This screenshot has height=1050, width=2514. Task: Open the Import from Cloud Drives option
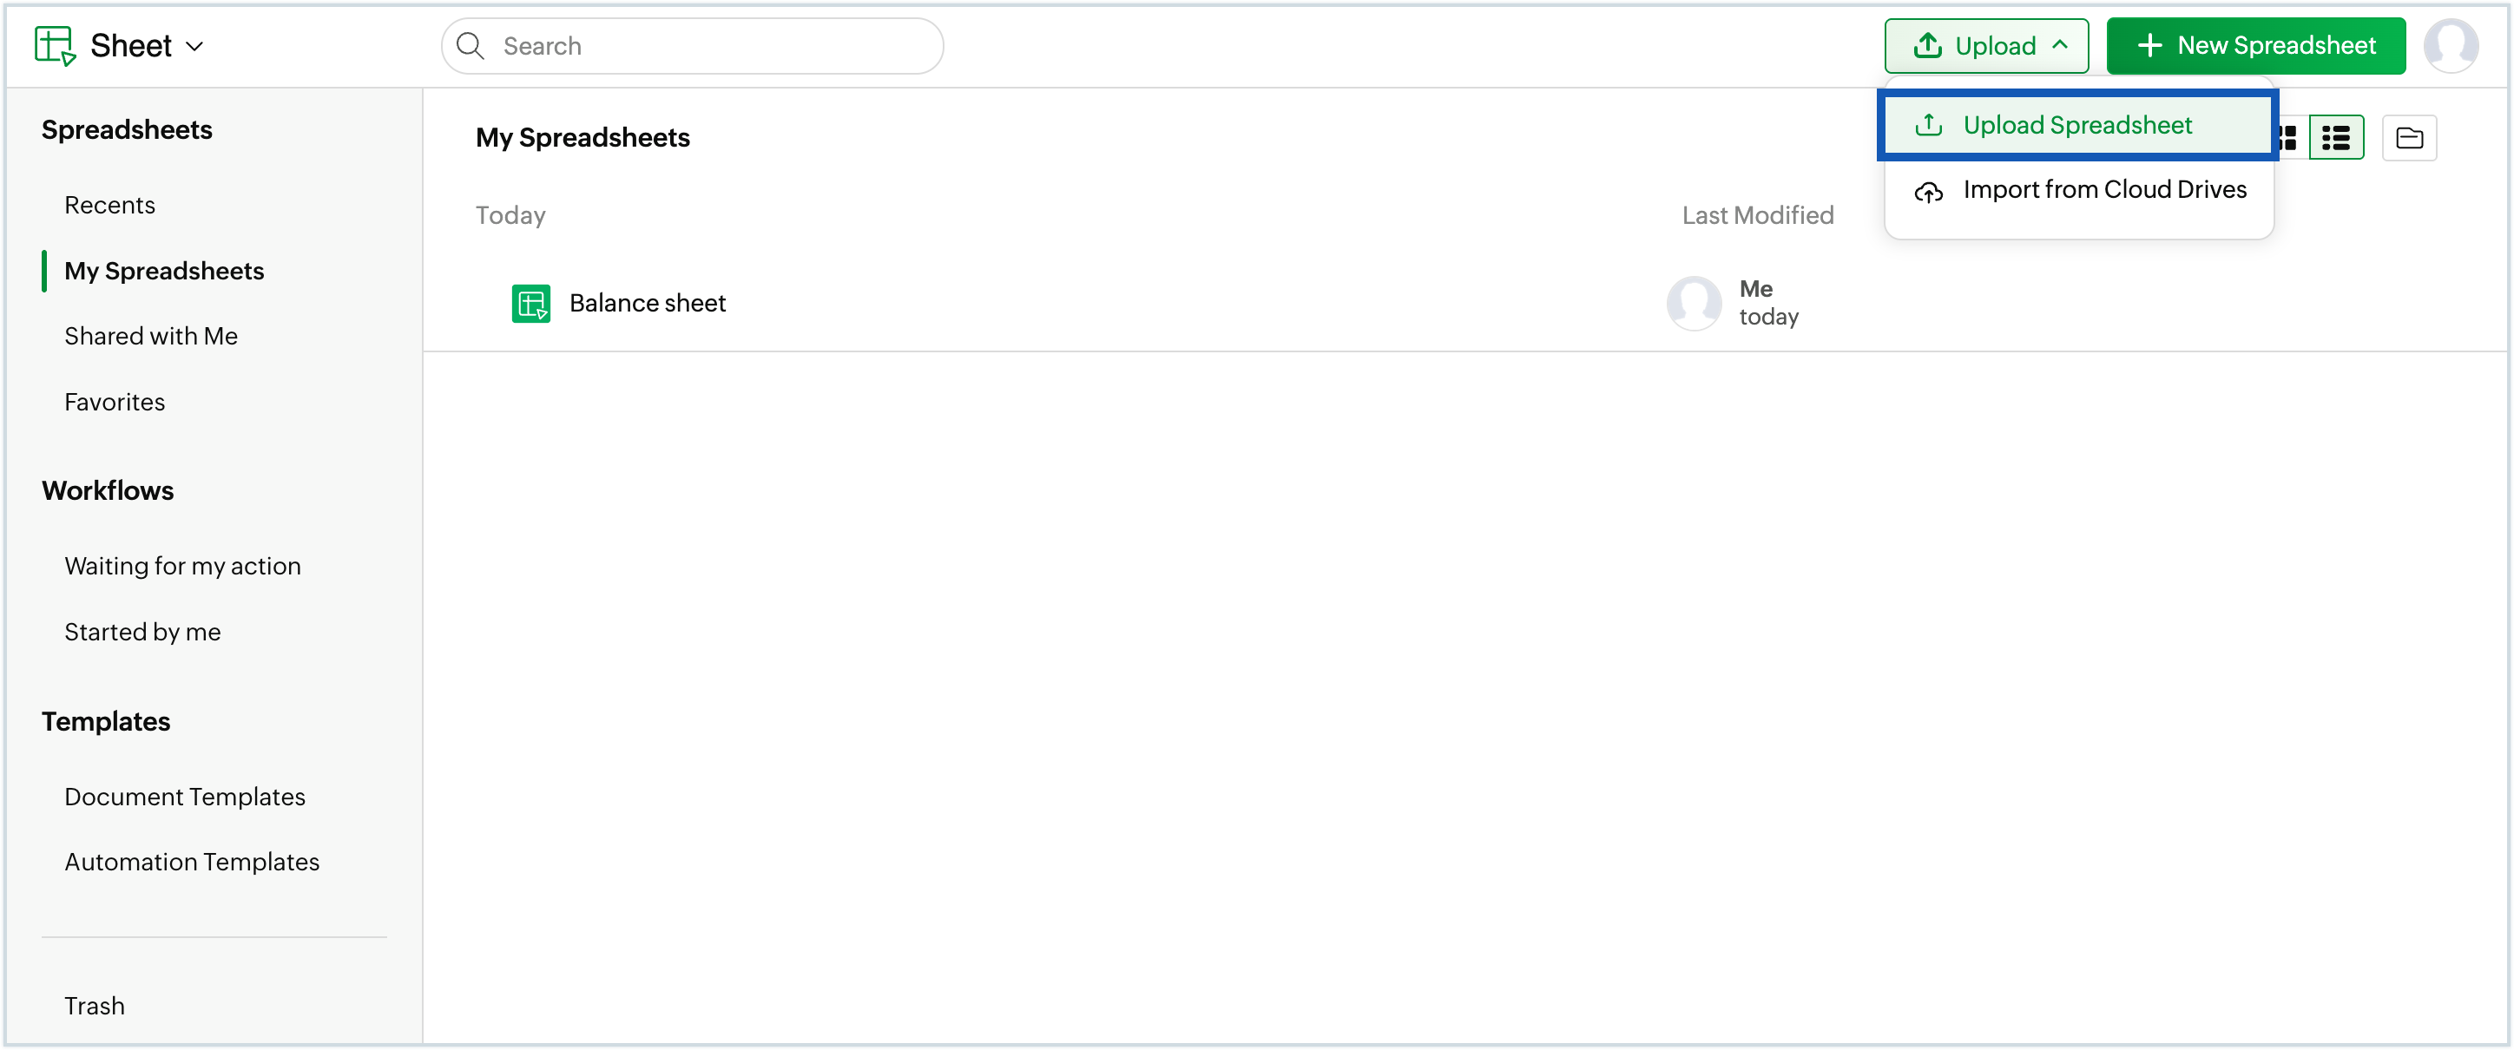tap(2079, 189)
